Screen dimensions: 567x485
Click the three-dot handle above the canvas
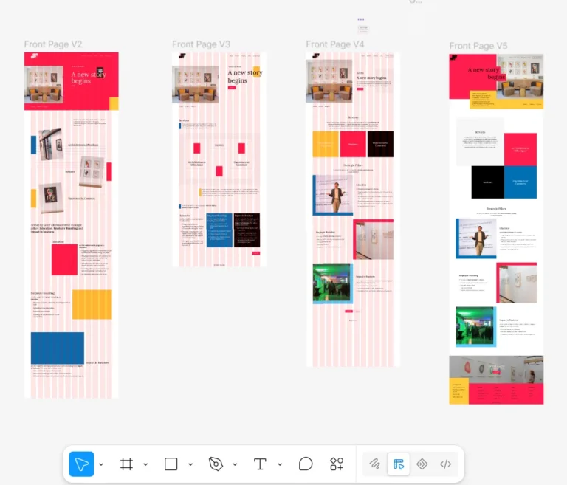361,19
